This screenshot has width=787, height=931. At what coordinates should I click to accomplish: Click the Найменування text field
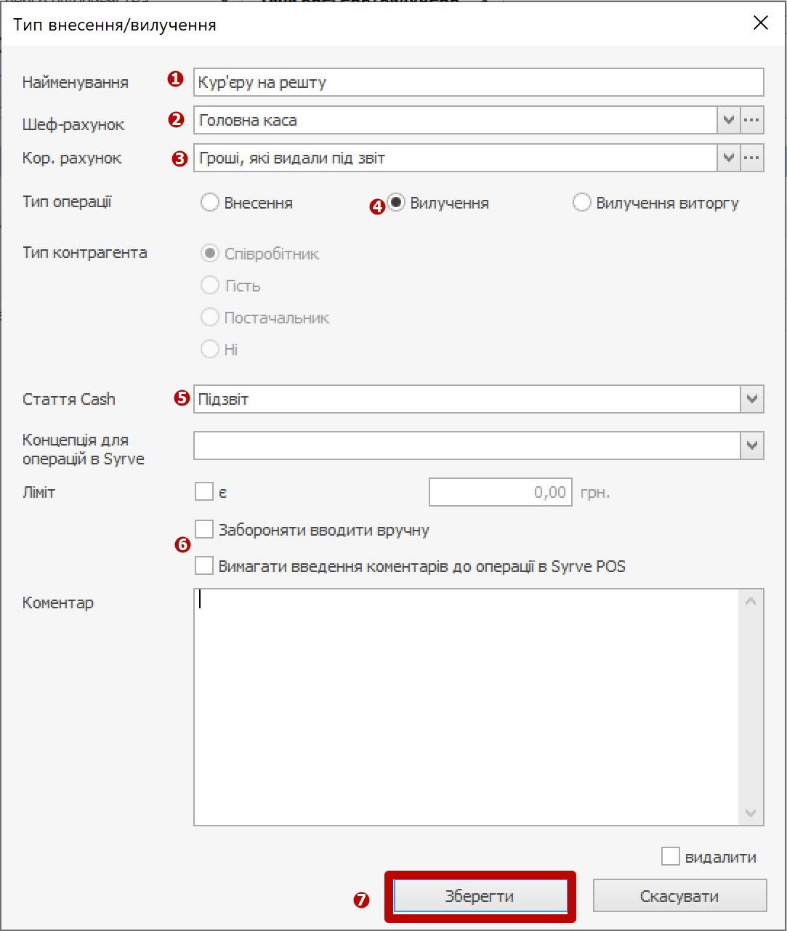click(478, 82)
